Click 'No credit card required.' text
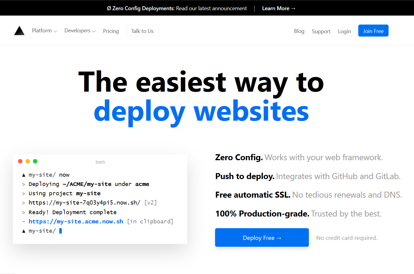414x274 pixels. [x=347, y=238]
